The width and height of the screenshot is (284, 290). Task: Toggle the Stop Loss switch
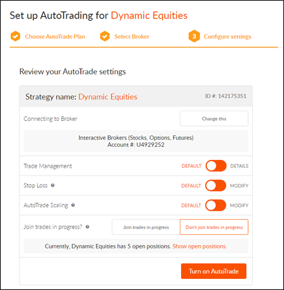click(216, 185)
